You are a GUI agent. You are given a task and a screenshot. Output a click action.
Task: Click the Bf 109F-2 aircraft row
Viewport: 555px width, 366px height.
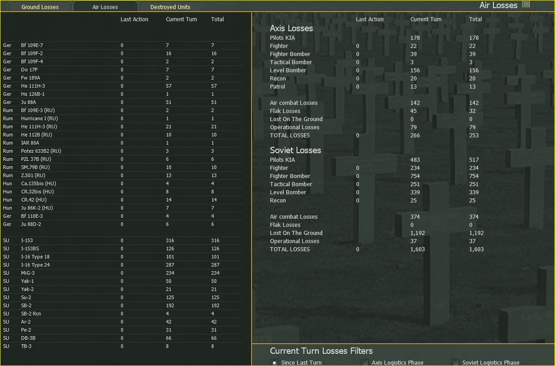(122, 53)
